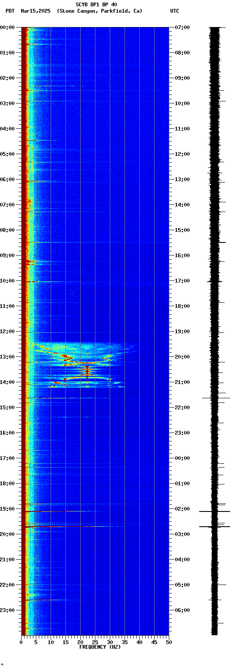Click the large seismogram spike near 02:00 UTC
233x669 pixels.
coord(214,511)
